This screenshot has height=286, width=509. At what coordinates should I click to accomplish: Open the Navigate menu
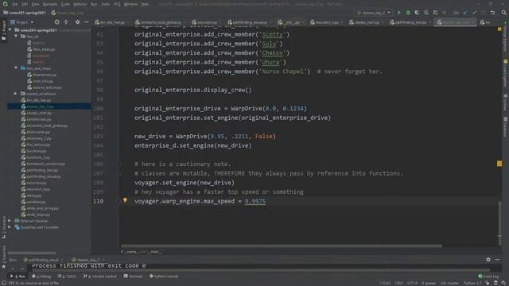click(x=50, y=4)
